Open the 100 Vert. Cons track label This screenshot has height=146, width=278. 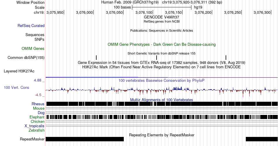point(16,87)
